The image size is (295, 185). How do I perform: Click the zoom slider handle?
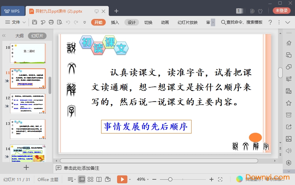point(170,179)
